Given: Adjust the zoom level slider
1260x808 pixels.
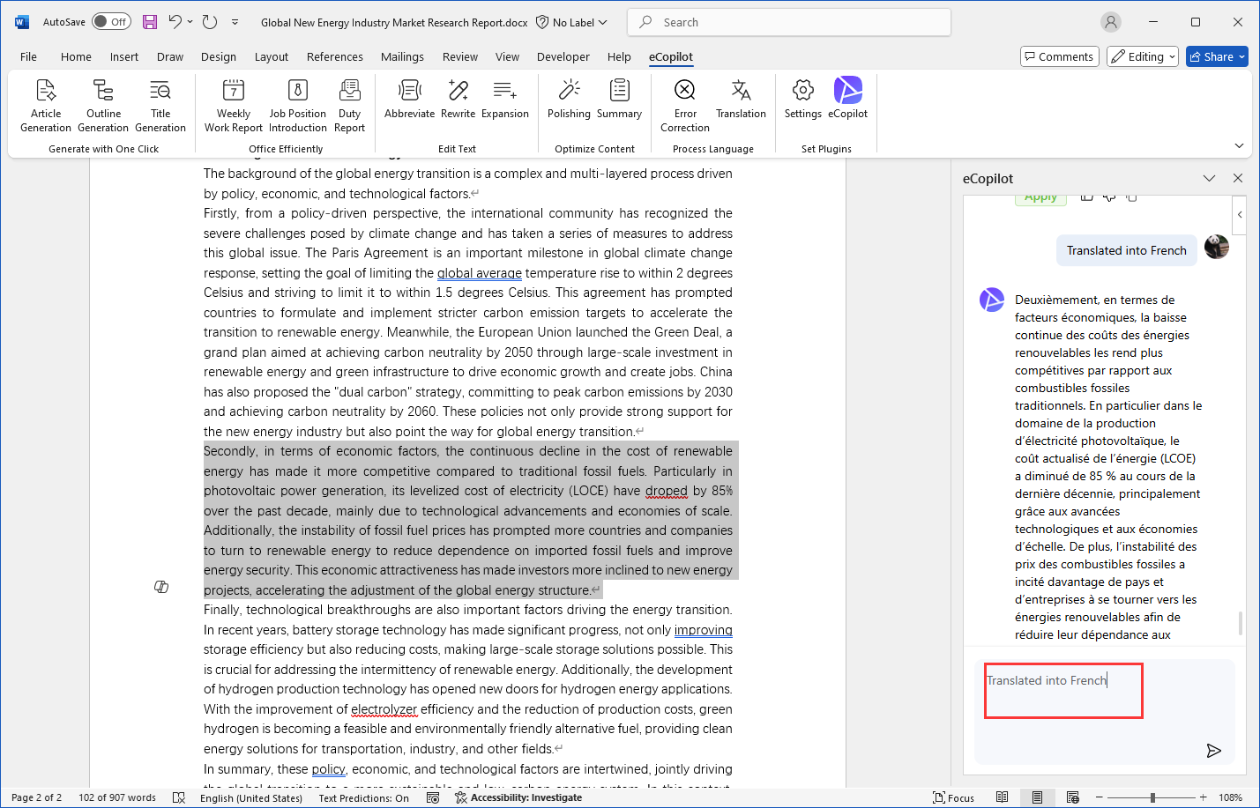Looking at the screenshot, I should point(1152,797).
